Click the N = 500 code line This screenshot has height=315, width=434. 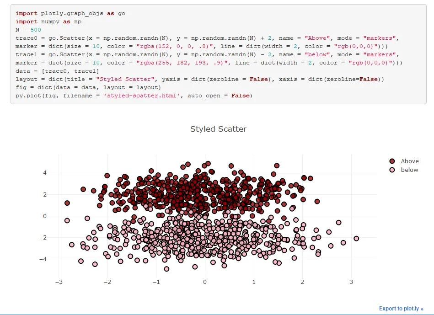28,30
